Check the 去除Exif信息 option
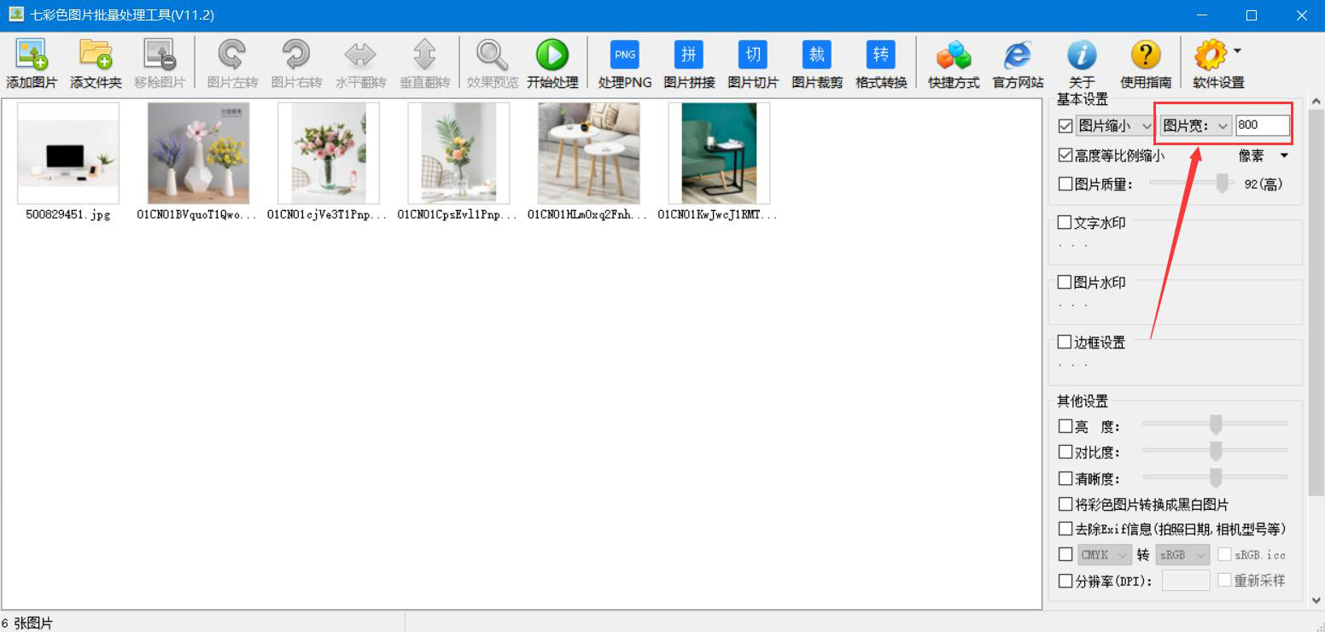 (1065, 530)
